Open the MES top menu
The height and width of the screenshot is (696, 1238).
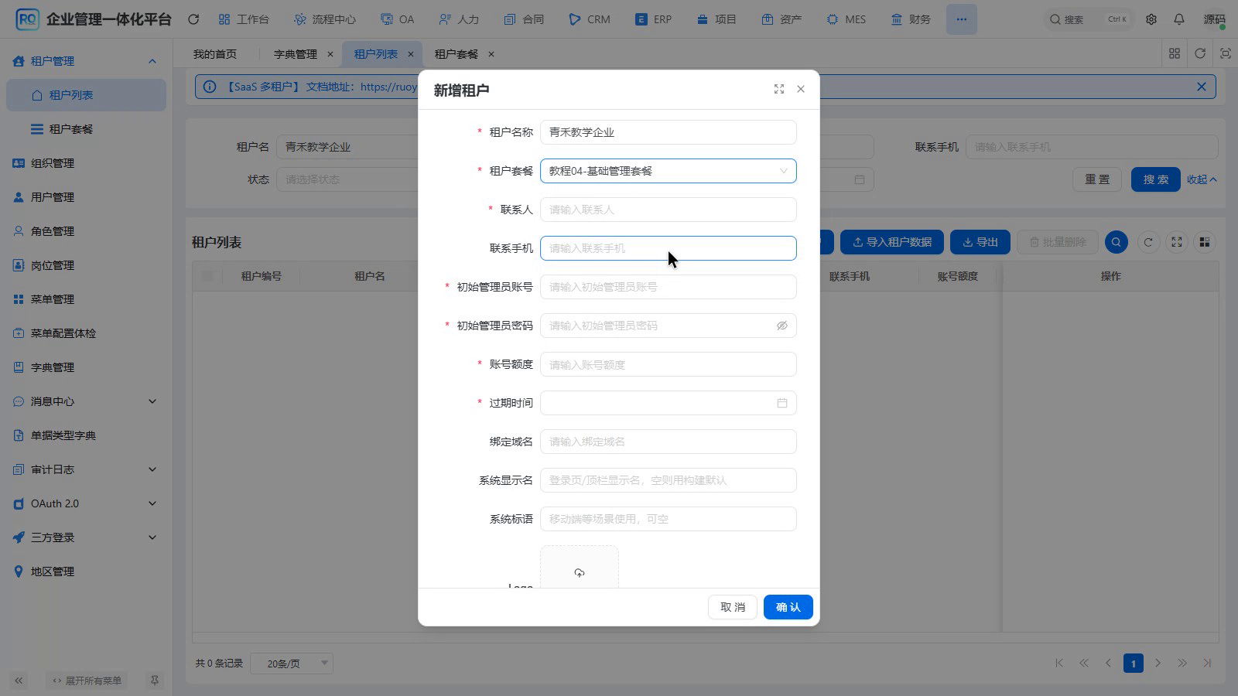846,19
